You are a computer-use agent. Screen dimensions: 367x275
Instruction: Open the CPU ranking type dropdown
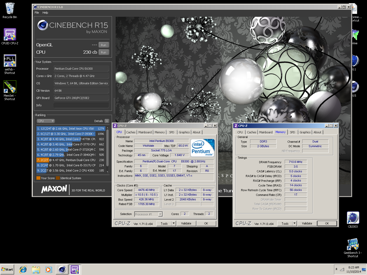46,121
